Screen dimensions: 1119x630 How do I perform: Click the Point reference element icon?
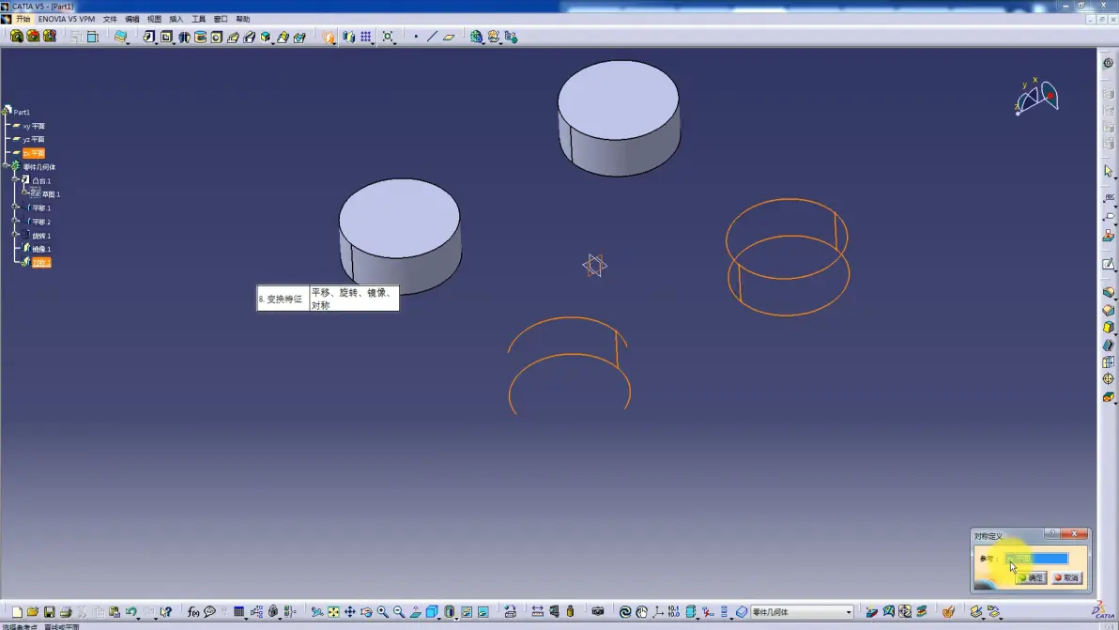pos(416,37)
